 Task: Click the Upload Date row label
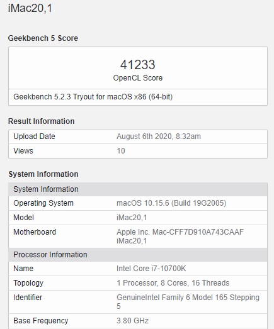(x=34, y=137)
